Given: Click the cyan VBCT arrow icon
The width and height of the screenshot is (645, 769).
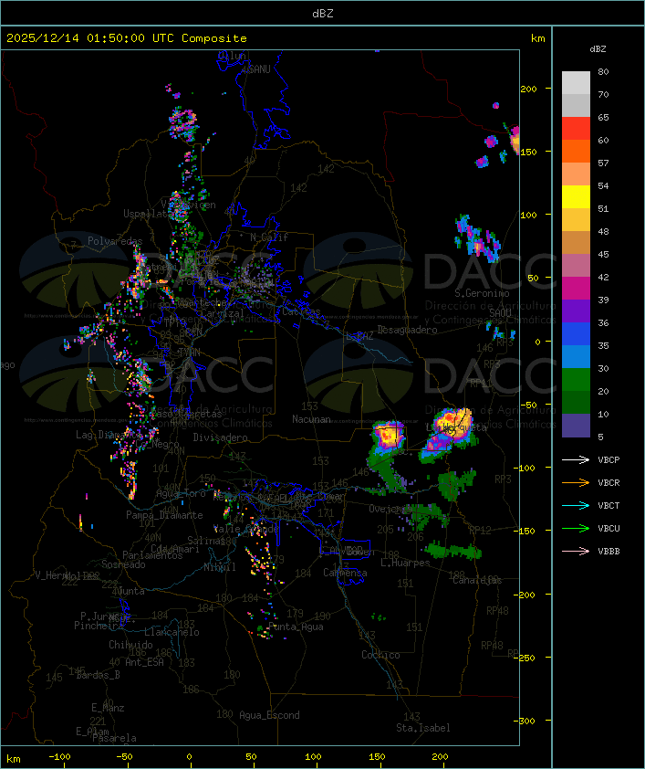Looking at the screenshot, I should tap(576, 505).
